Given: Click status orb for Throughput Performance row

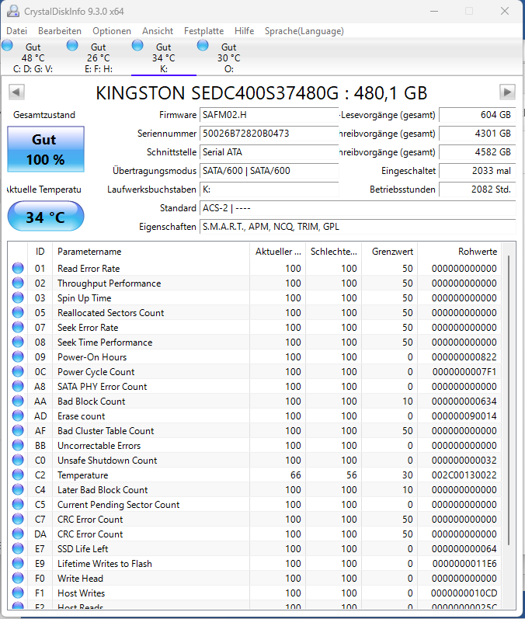Looking at the screenshot, I should (18, 283).
